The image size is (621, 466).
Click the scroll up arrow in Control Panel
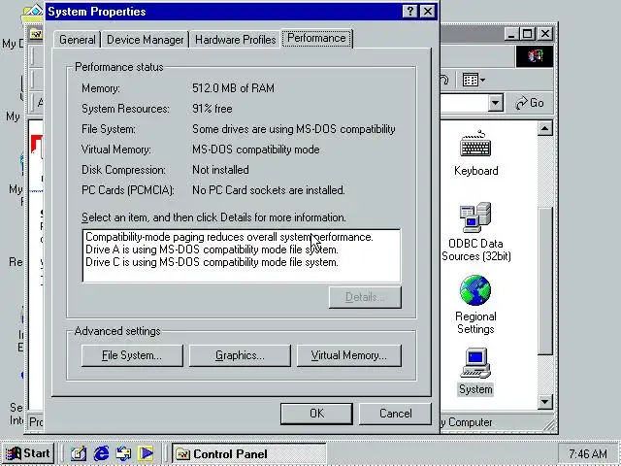tap(545, 128)
